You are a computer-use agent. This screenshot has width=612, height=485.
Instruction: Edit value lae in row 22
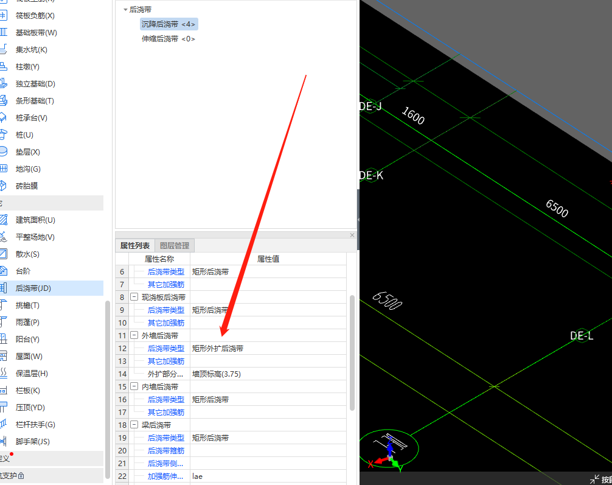pos(268,476)
